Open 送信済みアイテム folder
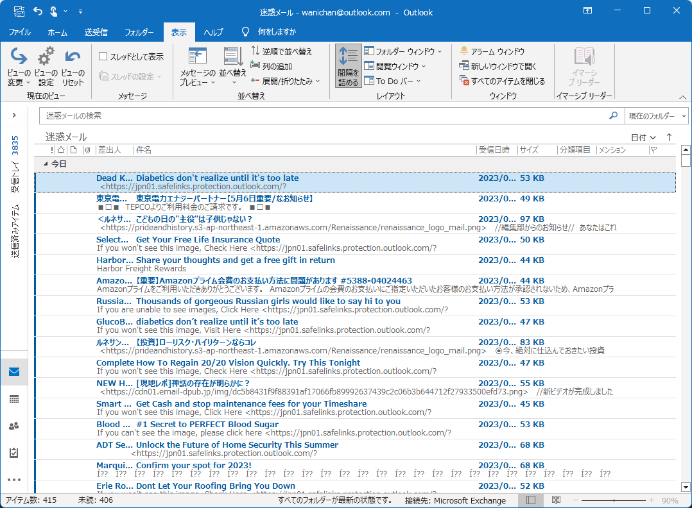This screenshot has height=508, width=692. [15, 231]
